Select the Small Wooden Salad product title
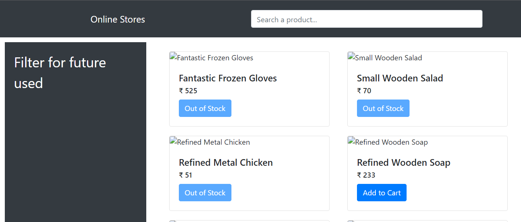 [x=400, y=78]
